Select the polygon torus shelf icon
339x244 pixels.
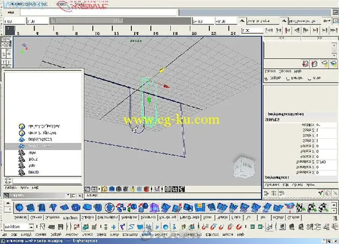[x=75, y=208]
